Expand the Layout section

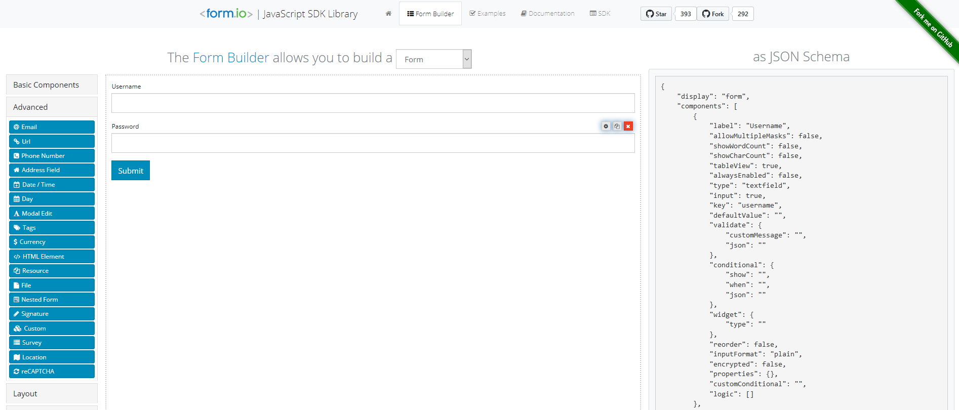(x=52, y=394)
